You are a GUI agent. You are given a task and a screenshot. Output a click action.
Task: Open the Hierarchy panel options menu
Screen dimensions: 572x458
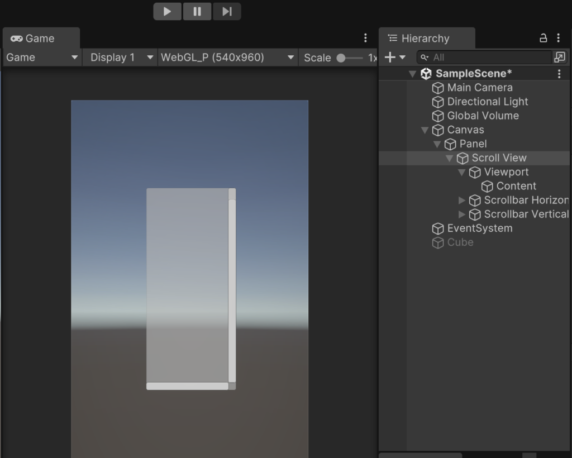558,38
